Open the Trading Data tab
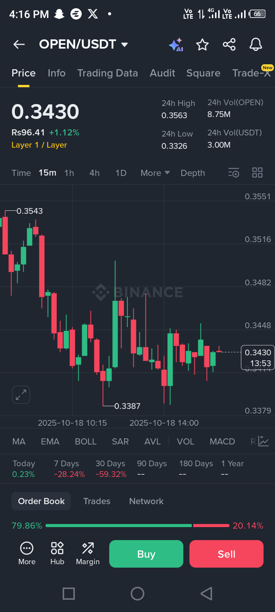This screenshot has height=612, width=275. 108,73
